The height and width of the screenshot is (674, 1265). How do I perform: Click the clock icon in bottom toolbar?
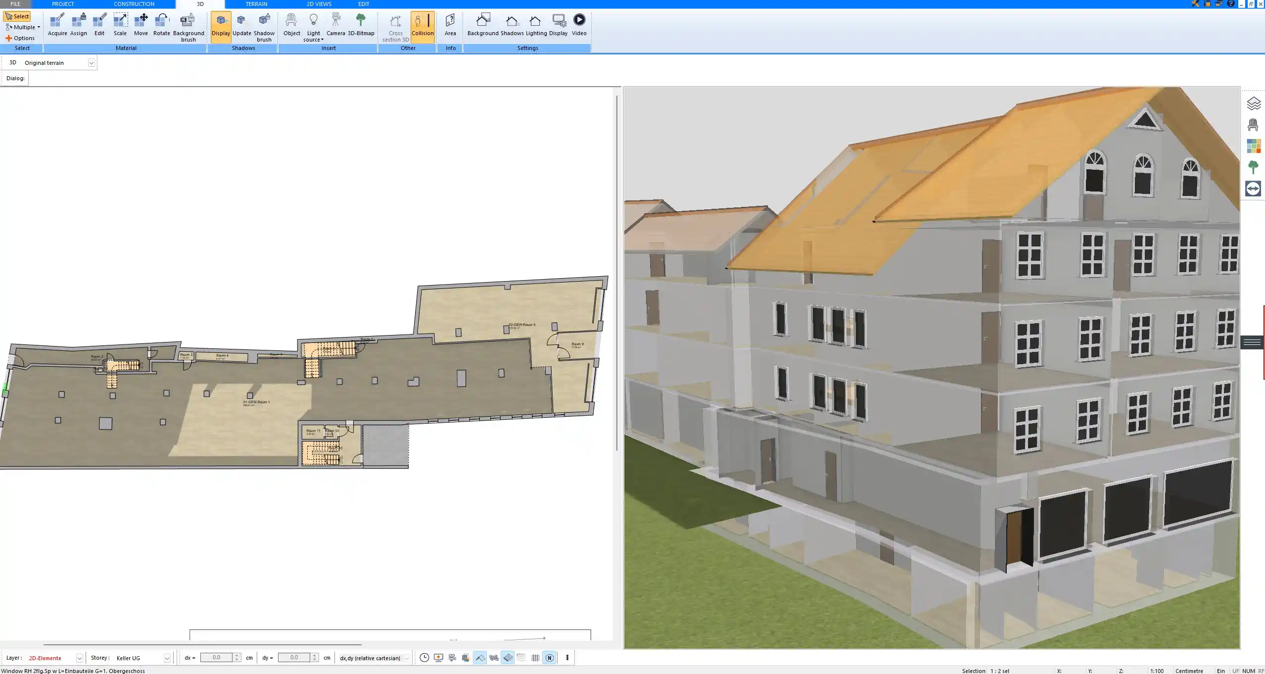(424, 658)
